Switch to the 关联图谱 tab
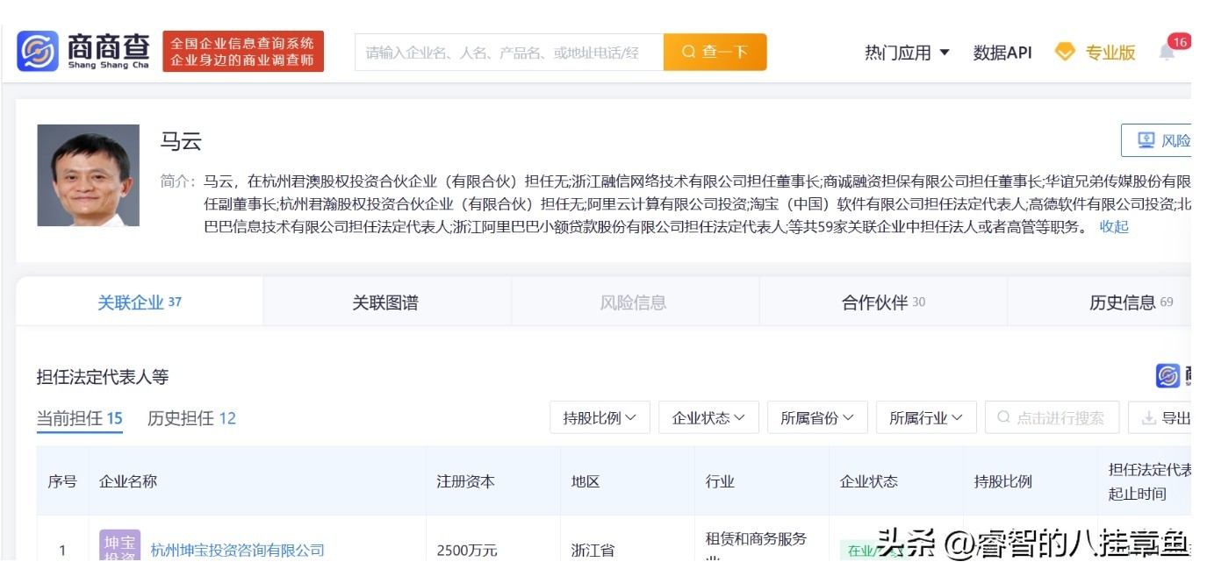 pos(385,302)
